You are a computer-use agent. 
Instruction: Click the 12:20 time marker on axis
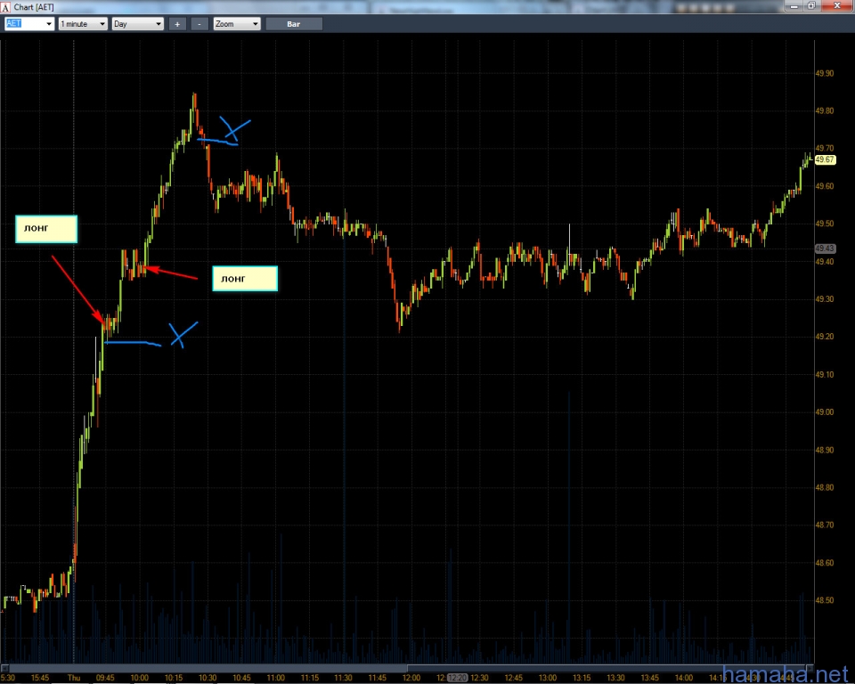pos(456,678)
